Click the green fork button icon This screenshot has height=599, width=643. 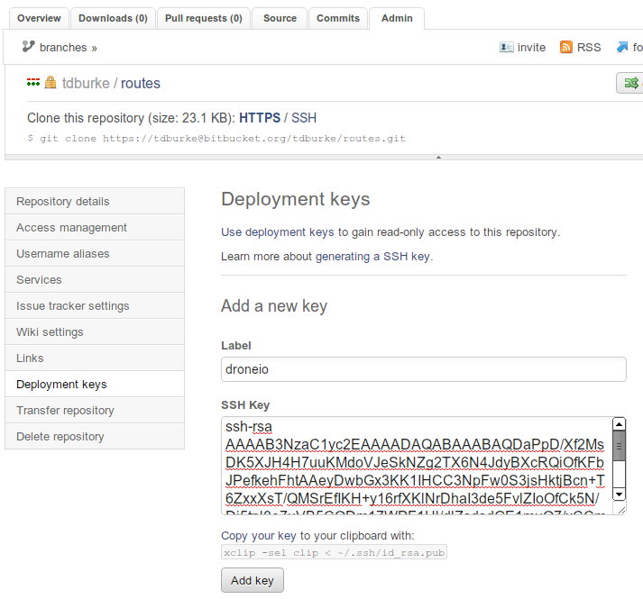631,83
